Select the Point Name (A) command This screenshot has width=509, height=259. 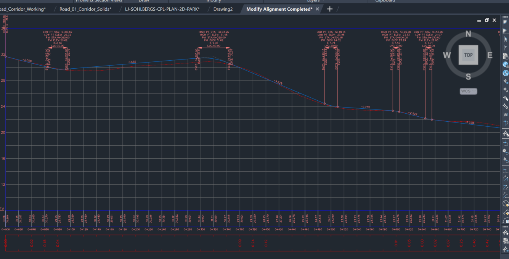(x=506, y=90)
